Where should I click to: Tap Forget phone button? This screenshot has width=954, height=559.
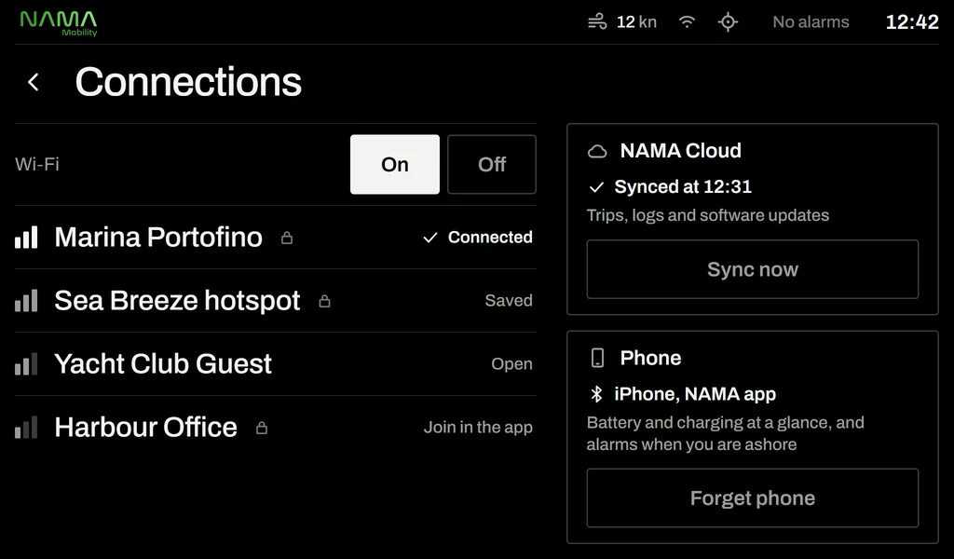[752, 498]
